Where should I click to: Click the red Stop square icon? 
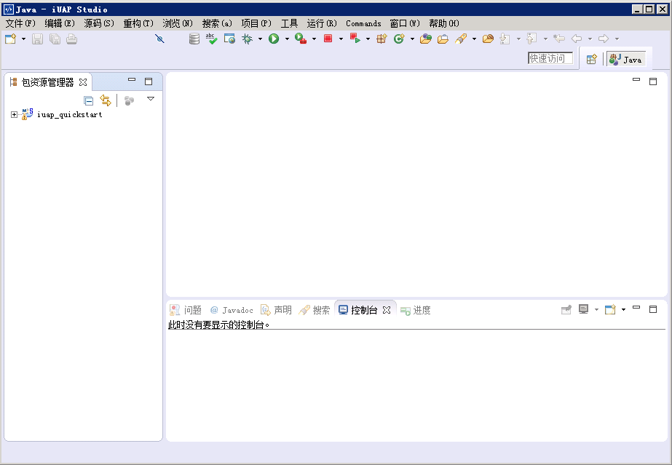click(x=328, y=39)
